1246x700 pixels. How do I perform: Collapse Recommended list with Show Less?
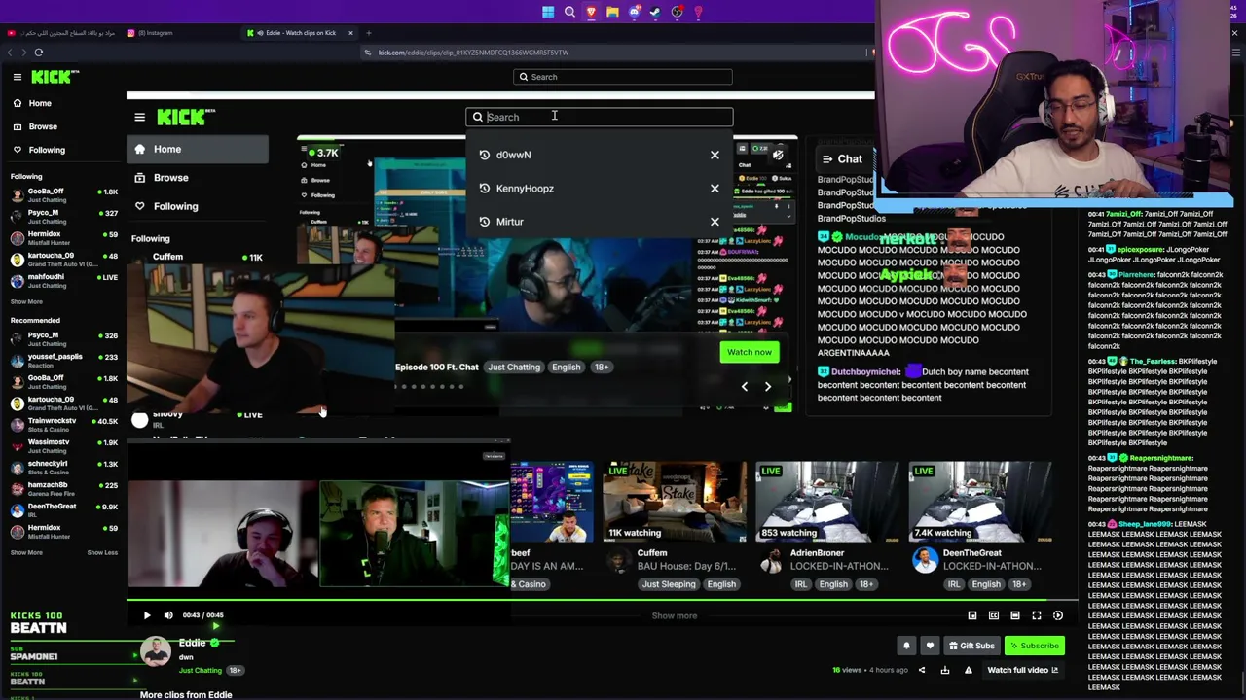[102, 552]
